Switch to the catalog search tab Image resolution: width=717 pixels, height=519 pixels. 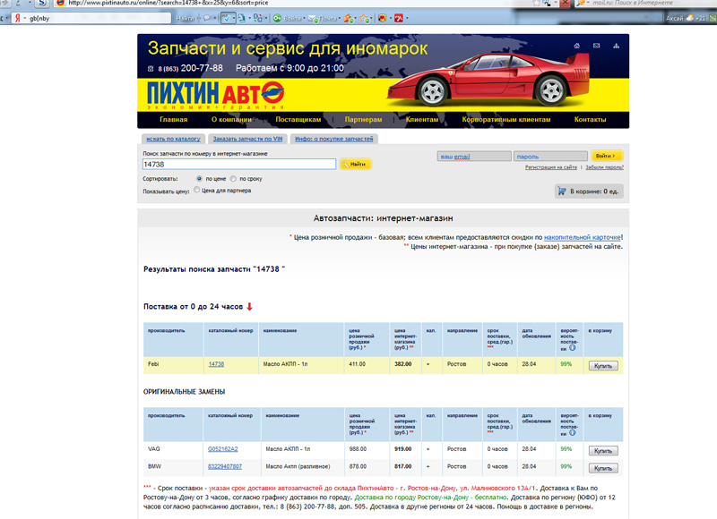[173, 139]
